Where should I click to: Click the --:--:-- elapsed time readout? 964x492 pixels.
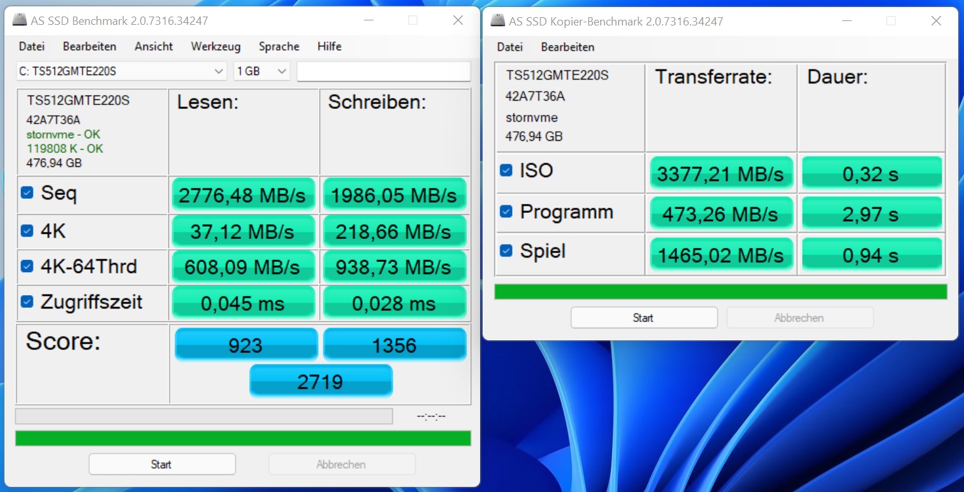click(432, 417)
